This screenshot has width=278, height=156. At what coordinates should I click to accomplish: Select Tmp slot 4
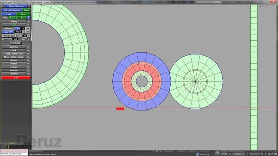tap(21, 18)
